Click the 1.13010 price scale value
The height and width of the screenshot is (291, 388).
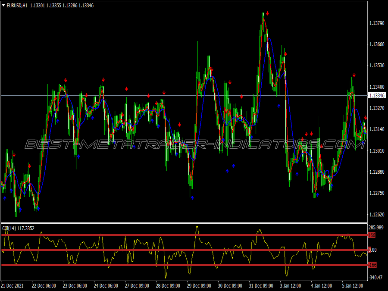tap(377, 150)
